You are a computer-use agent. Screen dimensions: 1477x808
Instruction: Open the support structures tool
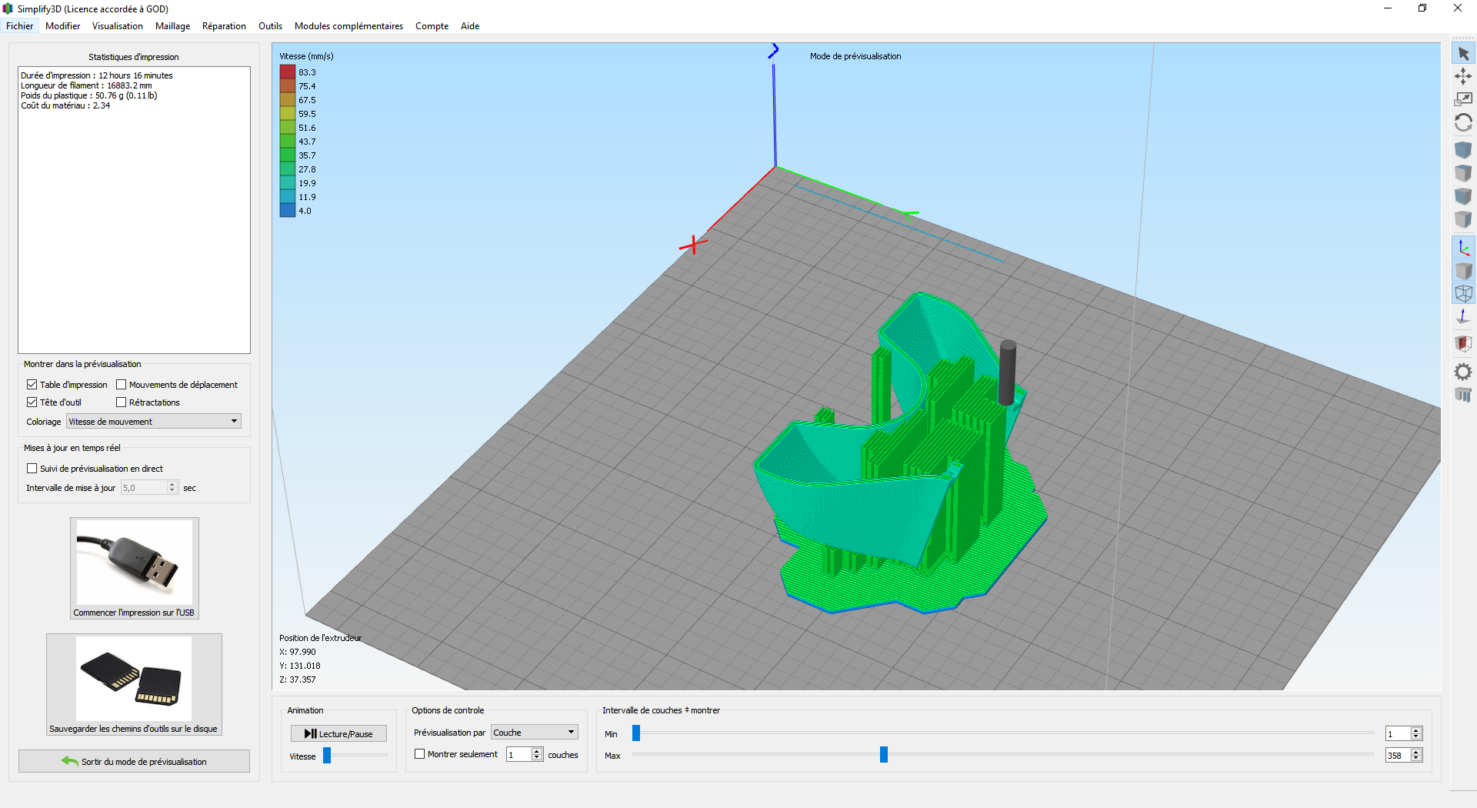point(1463,396)
